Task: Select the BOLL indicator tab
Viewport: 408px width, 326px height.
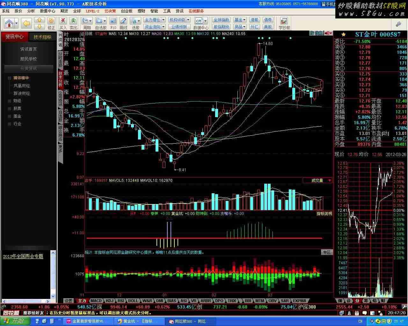Action: 133,301
